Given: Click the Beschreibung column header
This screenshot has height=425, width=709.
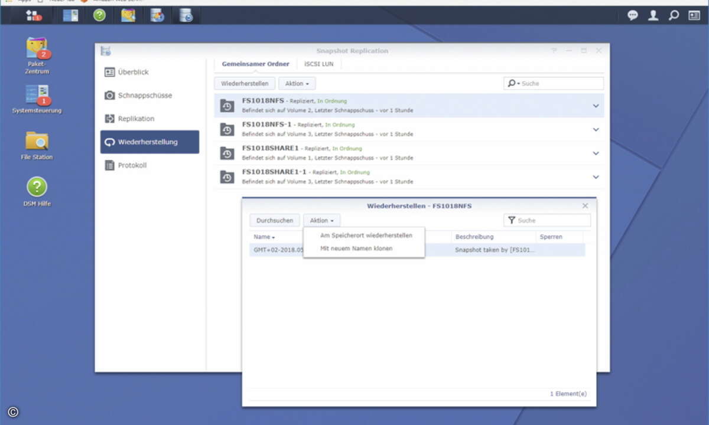Looking at the screenshot, I should (494, 237).
